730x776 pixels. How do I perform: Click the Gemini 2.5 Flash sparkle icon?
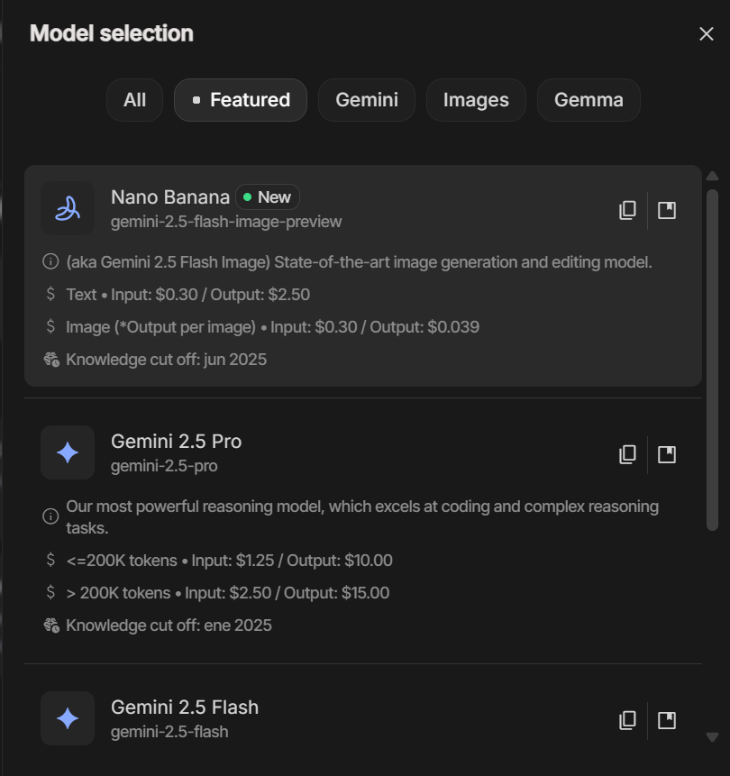tap(68, 718)
